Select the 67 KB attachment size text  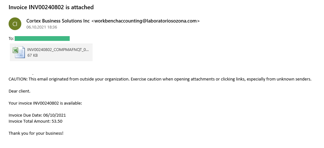(x=32, y=55)
